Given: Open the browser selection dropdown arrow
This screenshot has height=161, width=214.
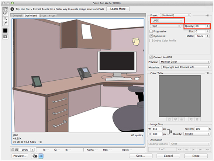Looking at the screenshot, I should [x=41, y=156].
